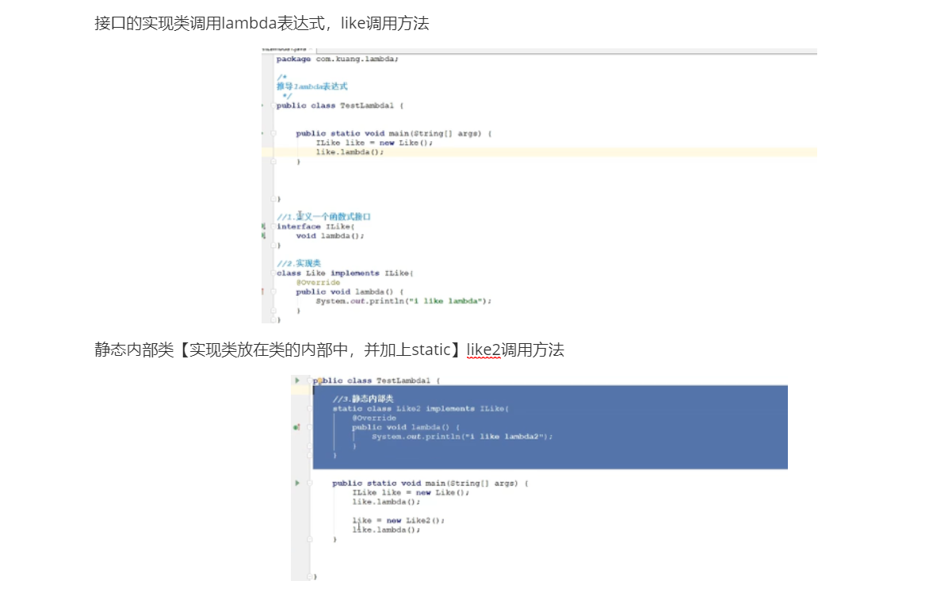Collapse fold marker at 'class Like implements ILike'

click(x=273, y=273)
